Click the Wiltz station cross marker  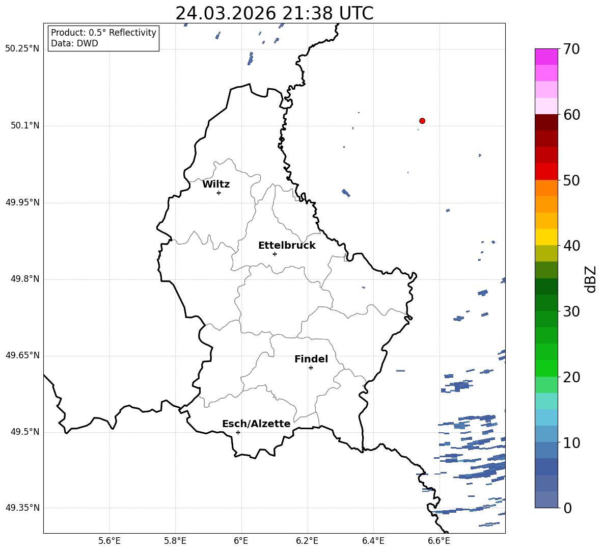218,193
